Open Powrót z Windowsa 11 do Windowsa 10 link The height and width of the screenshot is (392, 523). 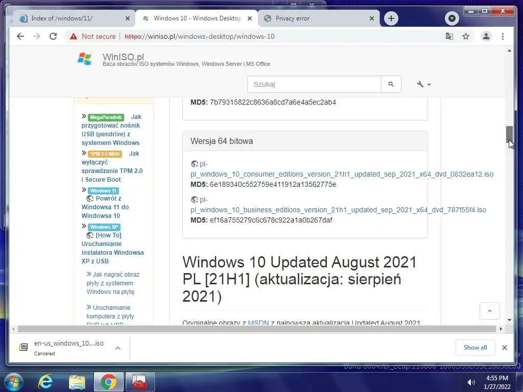[x=105, y=207]
